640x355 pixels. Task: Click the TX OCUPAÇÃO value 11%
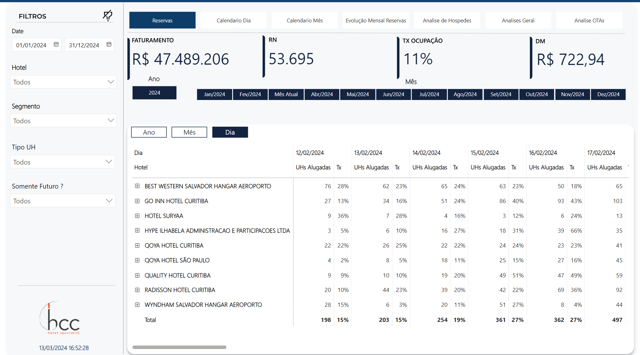click(418, 59)
